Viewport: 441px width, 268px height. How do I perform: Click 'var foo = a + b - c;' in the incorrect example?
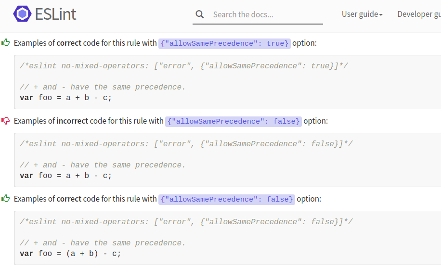tap(65, 176)
